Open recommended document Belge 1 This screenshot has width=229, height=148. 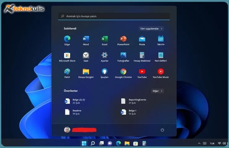point(128,112)
